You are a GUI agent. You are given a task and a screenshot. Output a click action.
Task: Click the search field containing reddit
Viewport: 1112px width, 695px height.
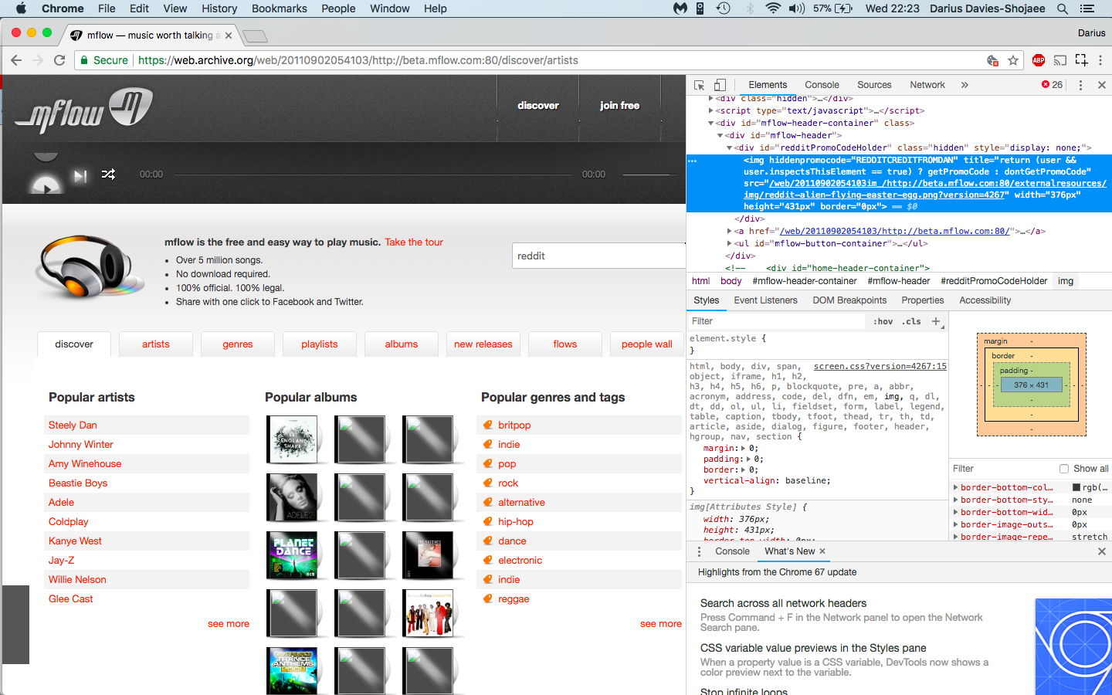coord(598,256)
